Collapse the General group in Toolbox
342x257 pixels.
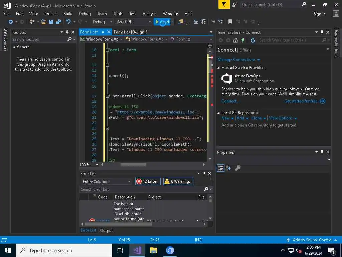click(14, 47)
